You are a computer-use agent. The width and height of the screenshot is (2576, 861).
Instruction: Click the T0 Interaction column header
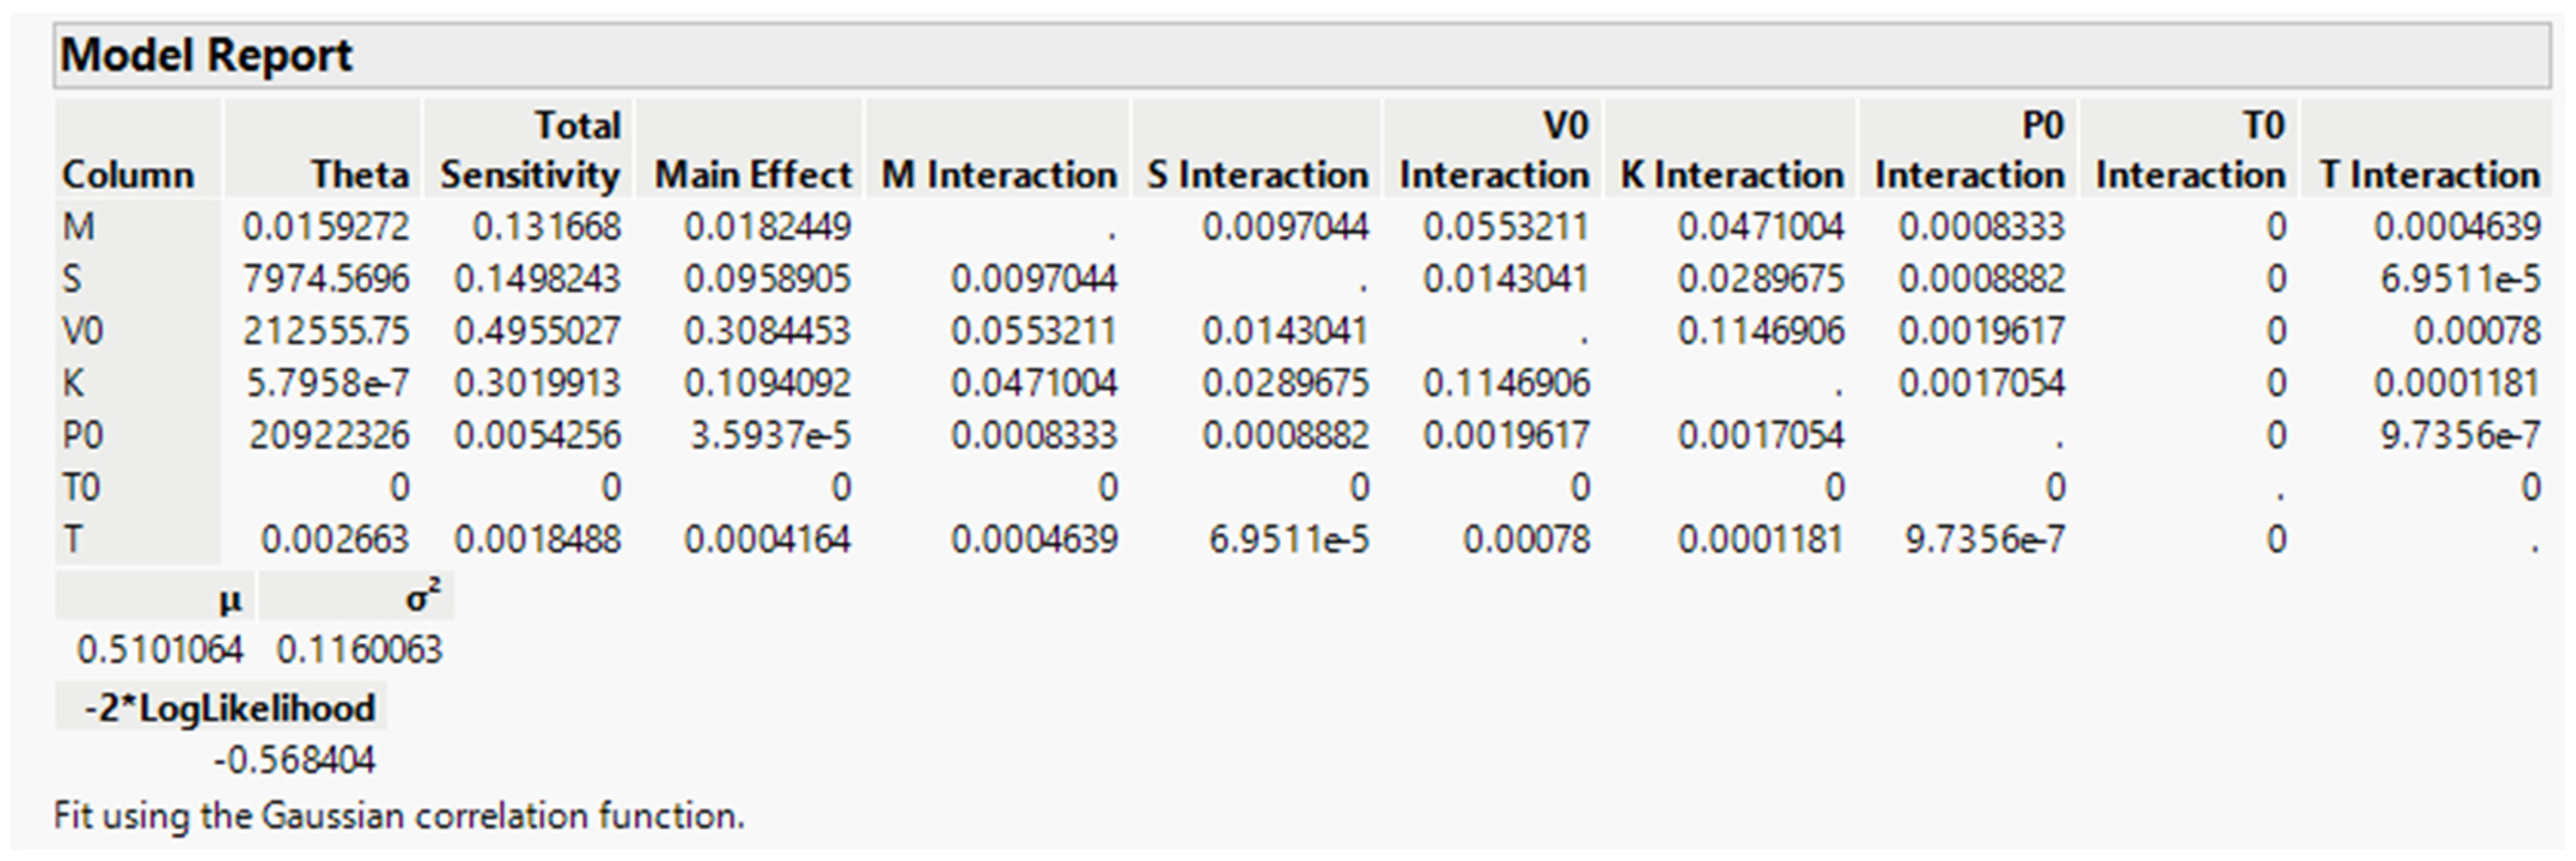[2190, 150]
